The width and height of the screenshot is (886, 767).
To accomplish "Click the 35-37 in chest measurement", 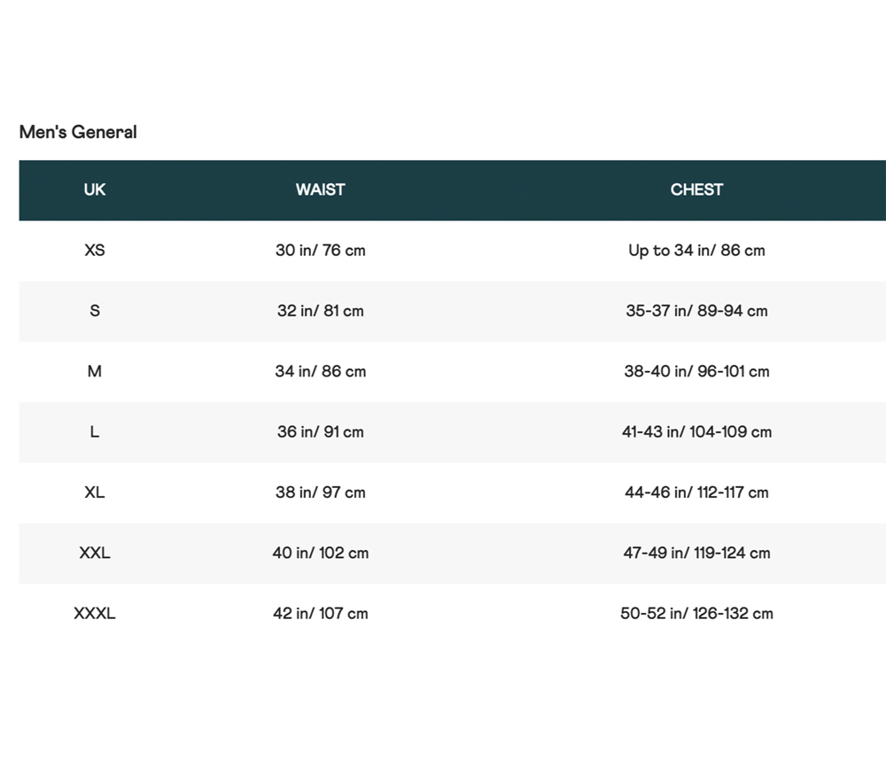I will (696, 311).
